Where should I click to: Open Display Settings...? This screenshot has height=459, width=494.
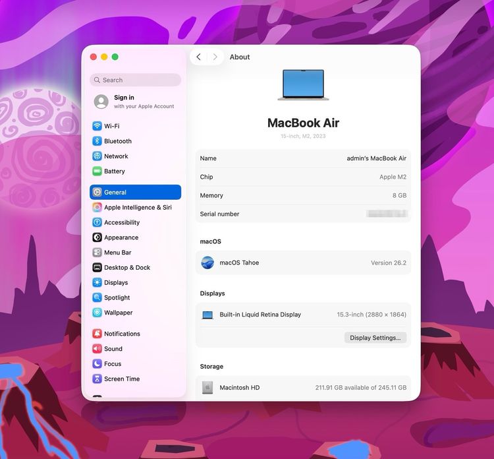(375, 338)
